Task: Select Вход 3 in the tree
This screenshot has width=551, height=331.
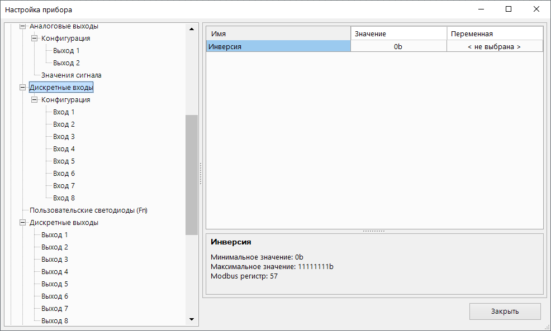Action: point(64,137)
